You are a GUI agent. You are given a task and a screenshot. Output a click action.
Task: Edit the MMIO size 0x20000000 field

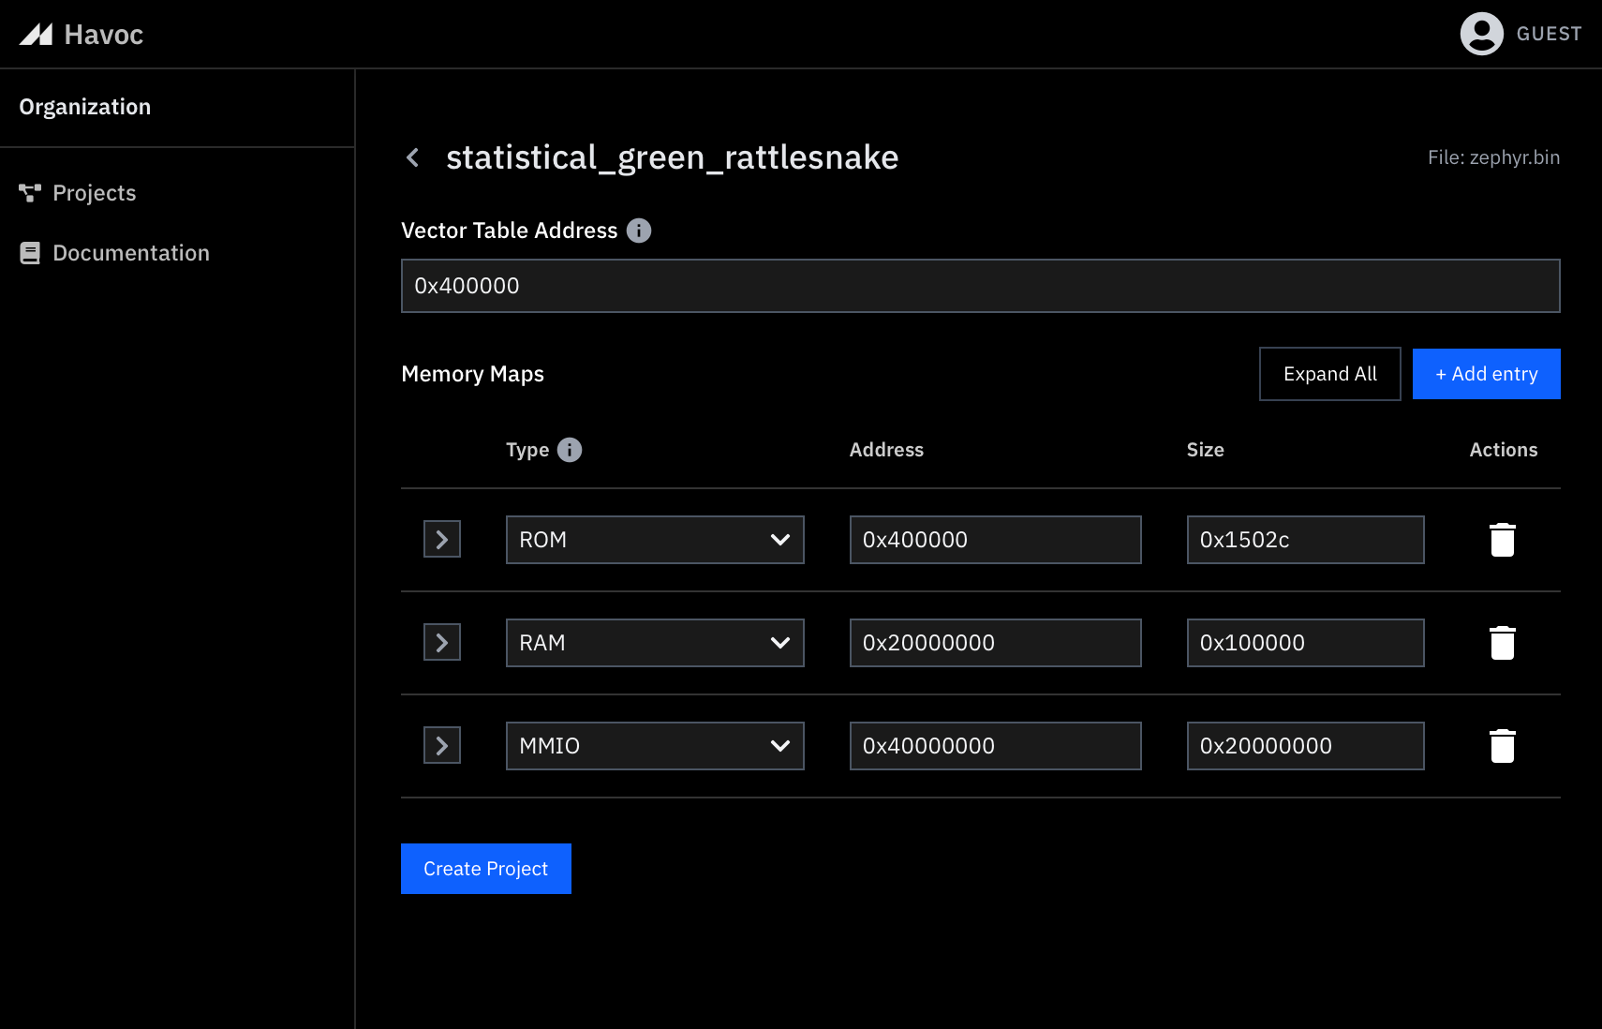click(1305, 746)
